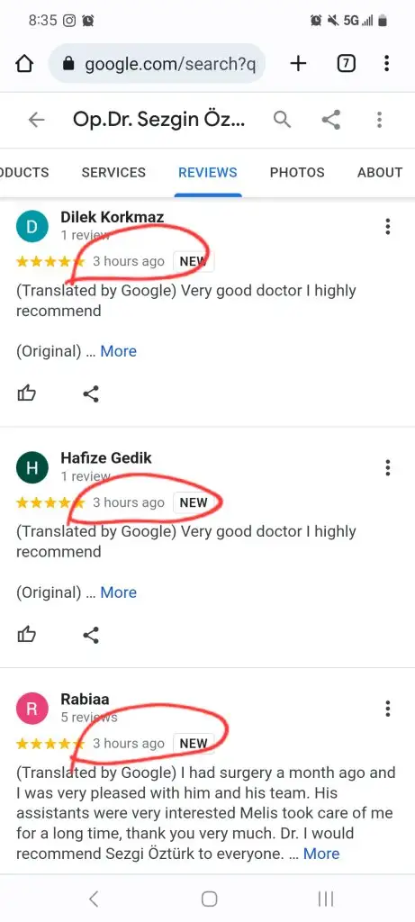
Task: Open options menu for Hafize Gedik's review
Action: (387, 467)
